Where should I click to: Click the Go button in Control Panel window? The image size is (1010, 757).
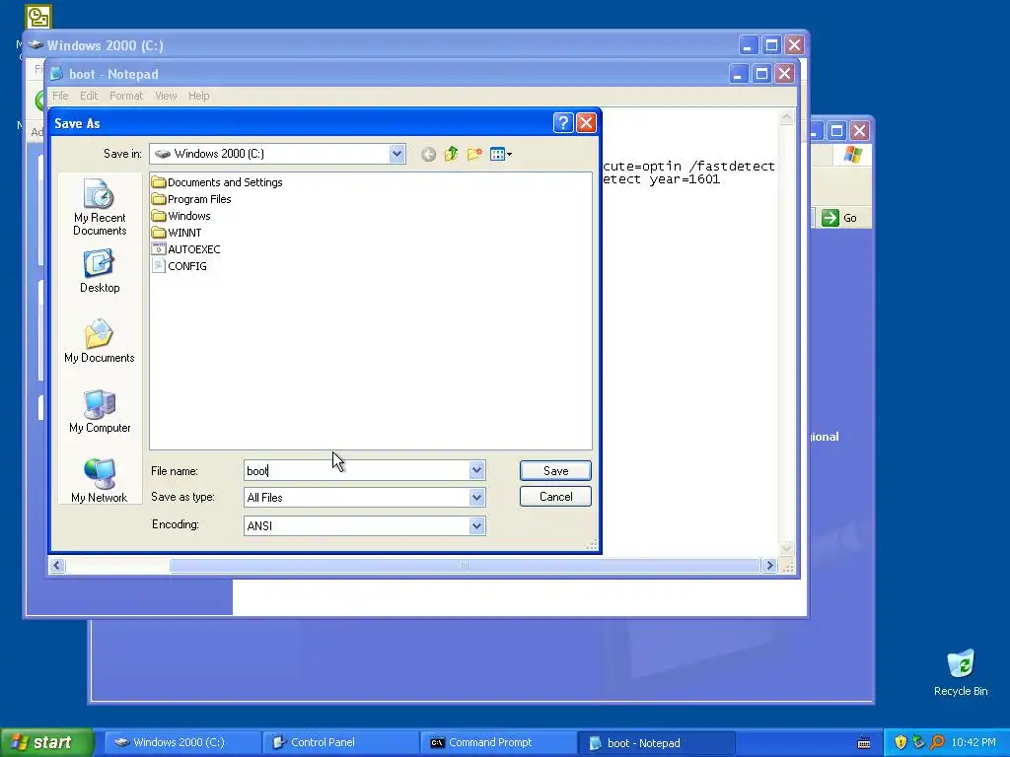[840, 218]
